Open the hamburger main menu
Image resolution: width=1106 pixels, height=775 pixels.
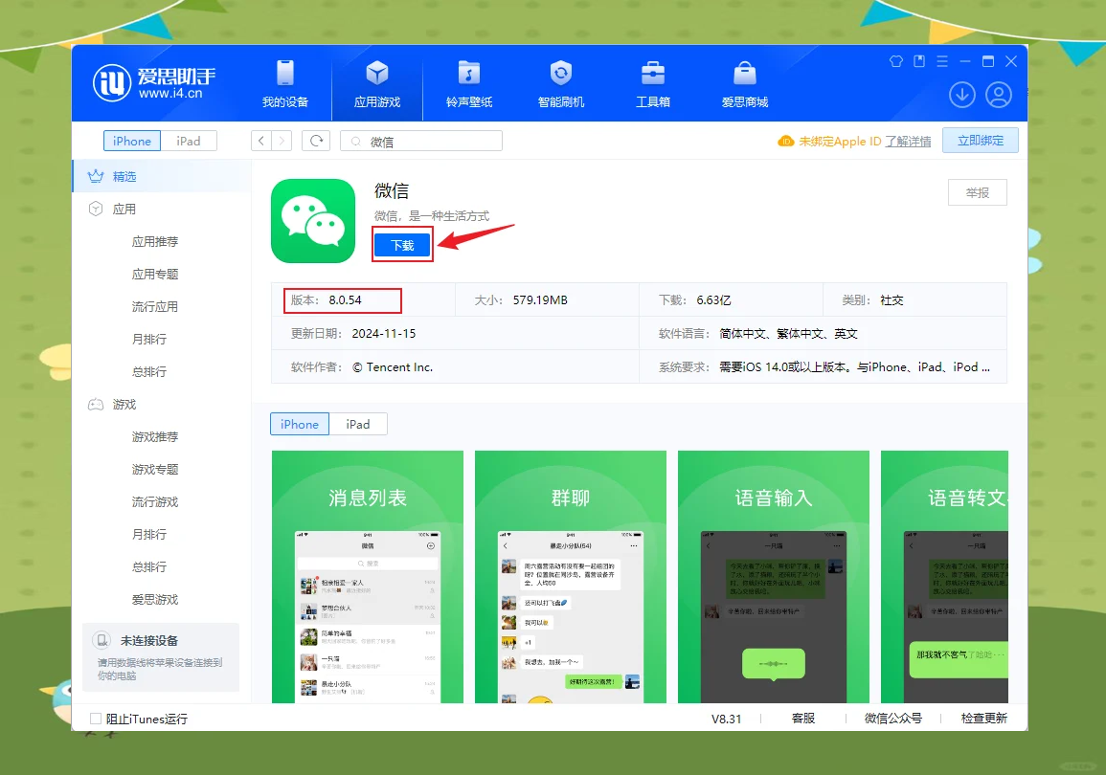[x=941, y=60]
